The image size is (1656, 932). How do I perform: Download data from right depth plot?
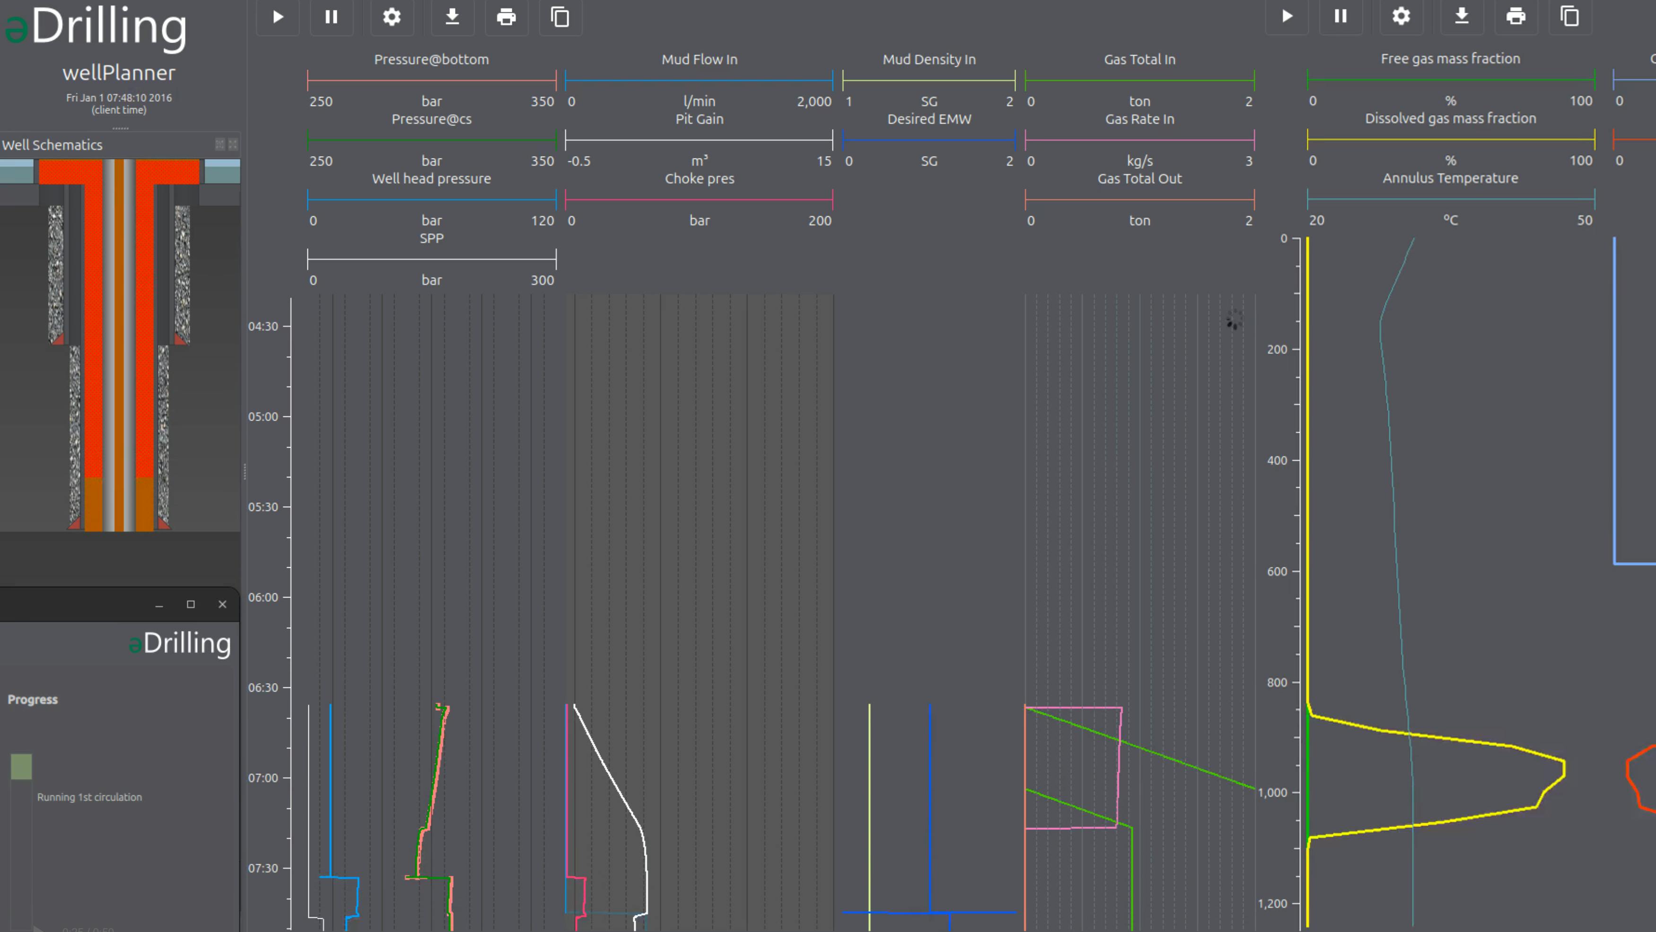(1461, 16)
